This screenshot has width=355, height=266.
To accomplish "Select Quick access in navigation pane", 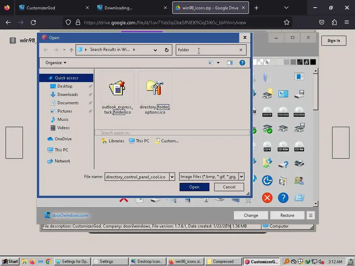I will [66, 78].
